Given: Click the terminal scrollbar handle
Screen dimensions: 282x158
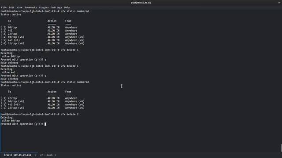Looking at the screenshot, I should pyautogui.click(x=281, y=148).
